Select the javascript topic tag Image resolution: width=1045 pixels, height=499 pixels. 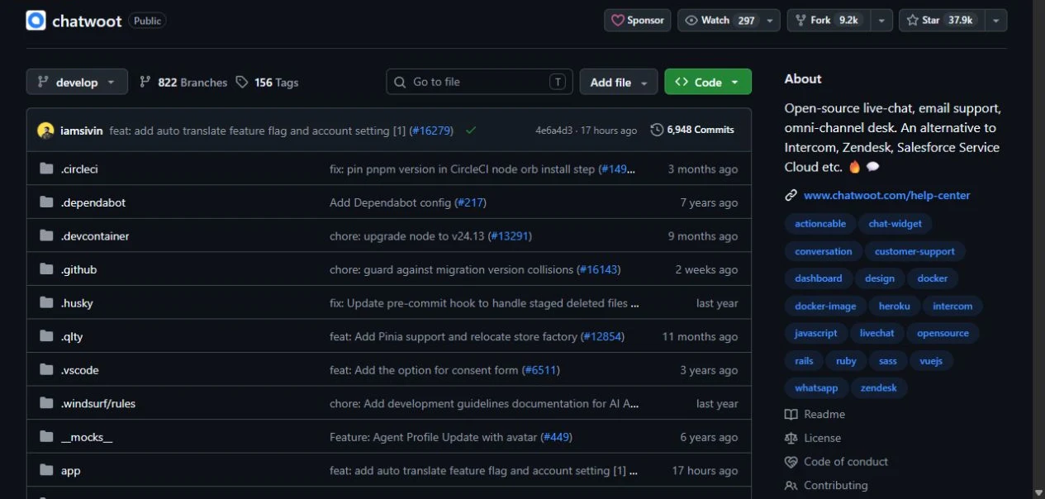pos(815,333)
